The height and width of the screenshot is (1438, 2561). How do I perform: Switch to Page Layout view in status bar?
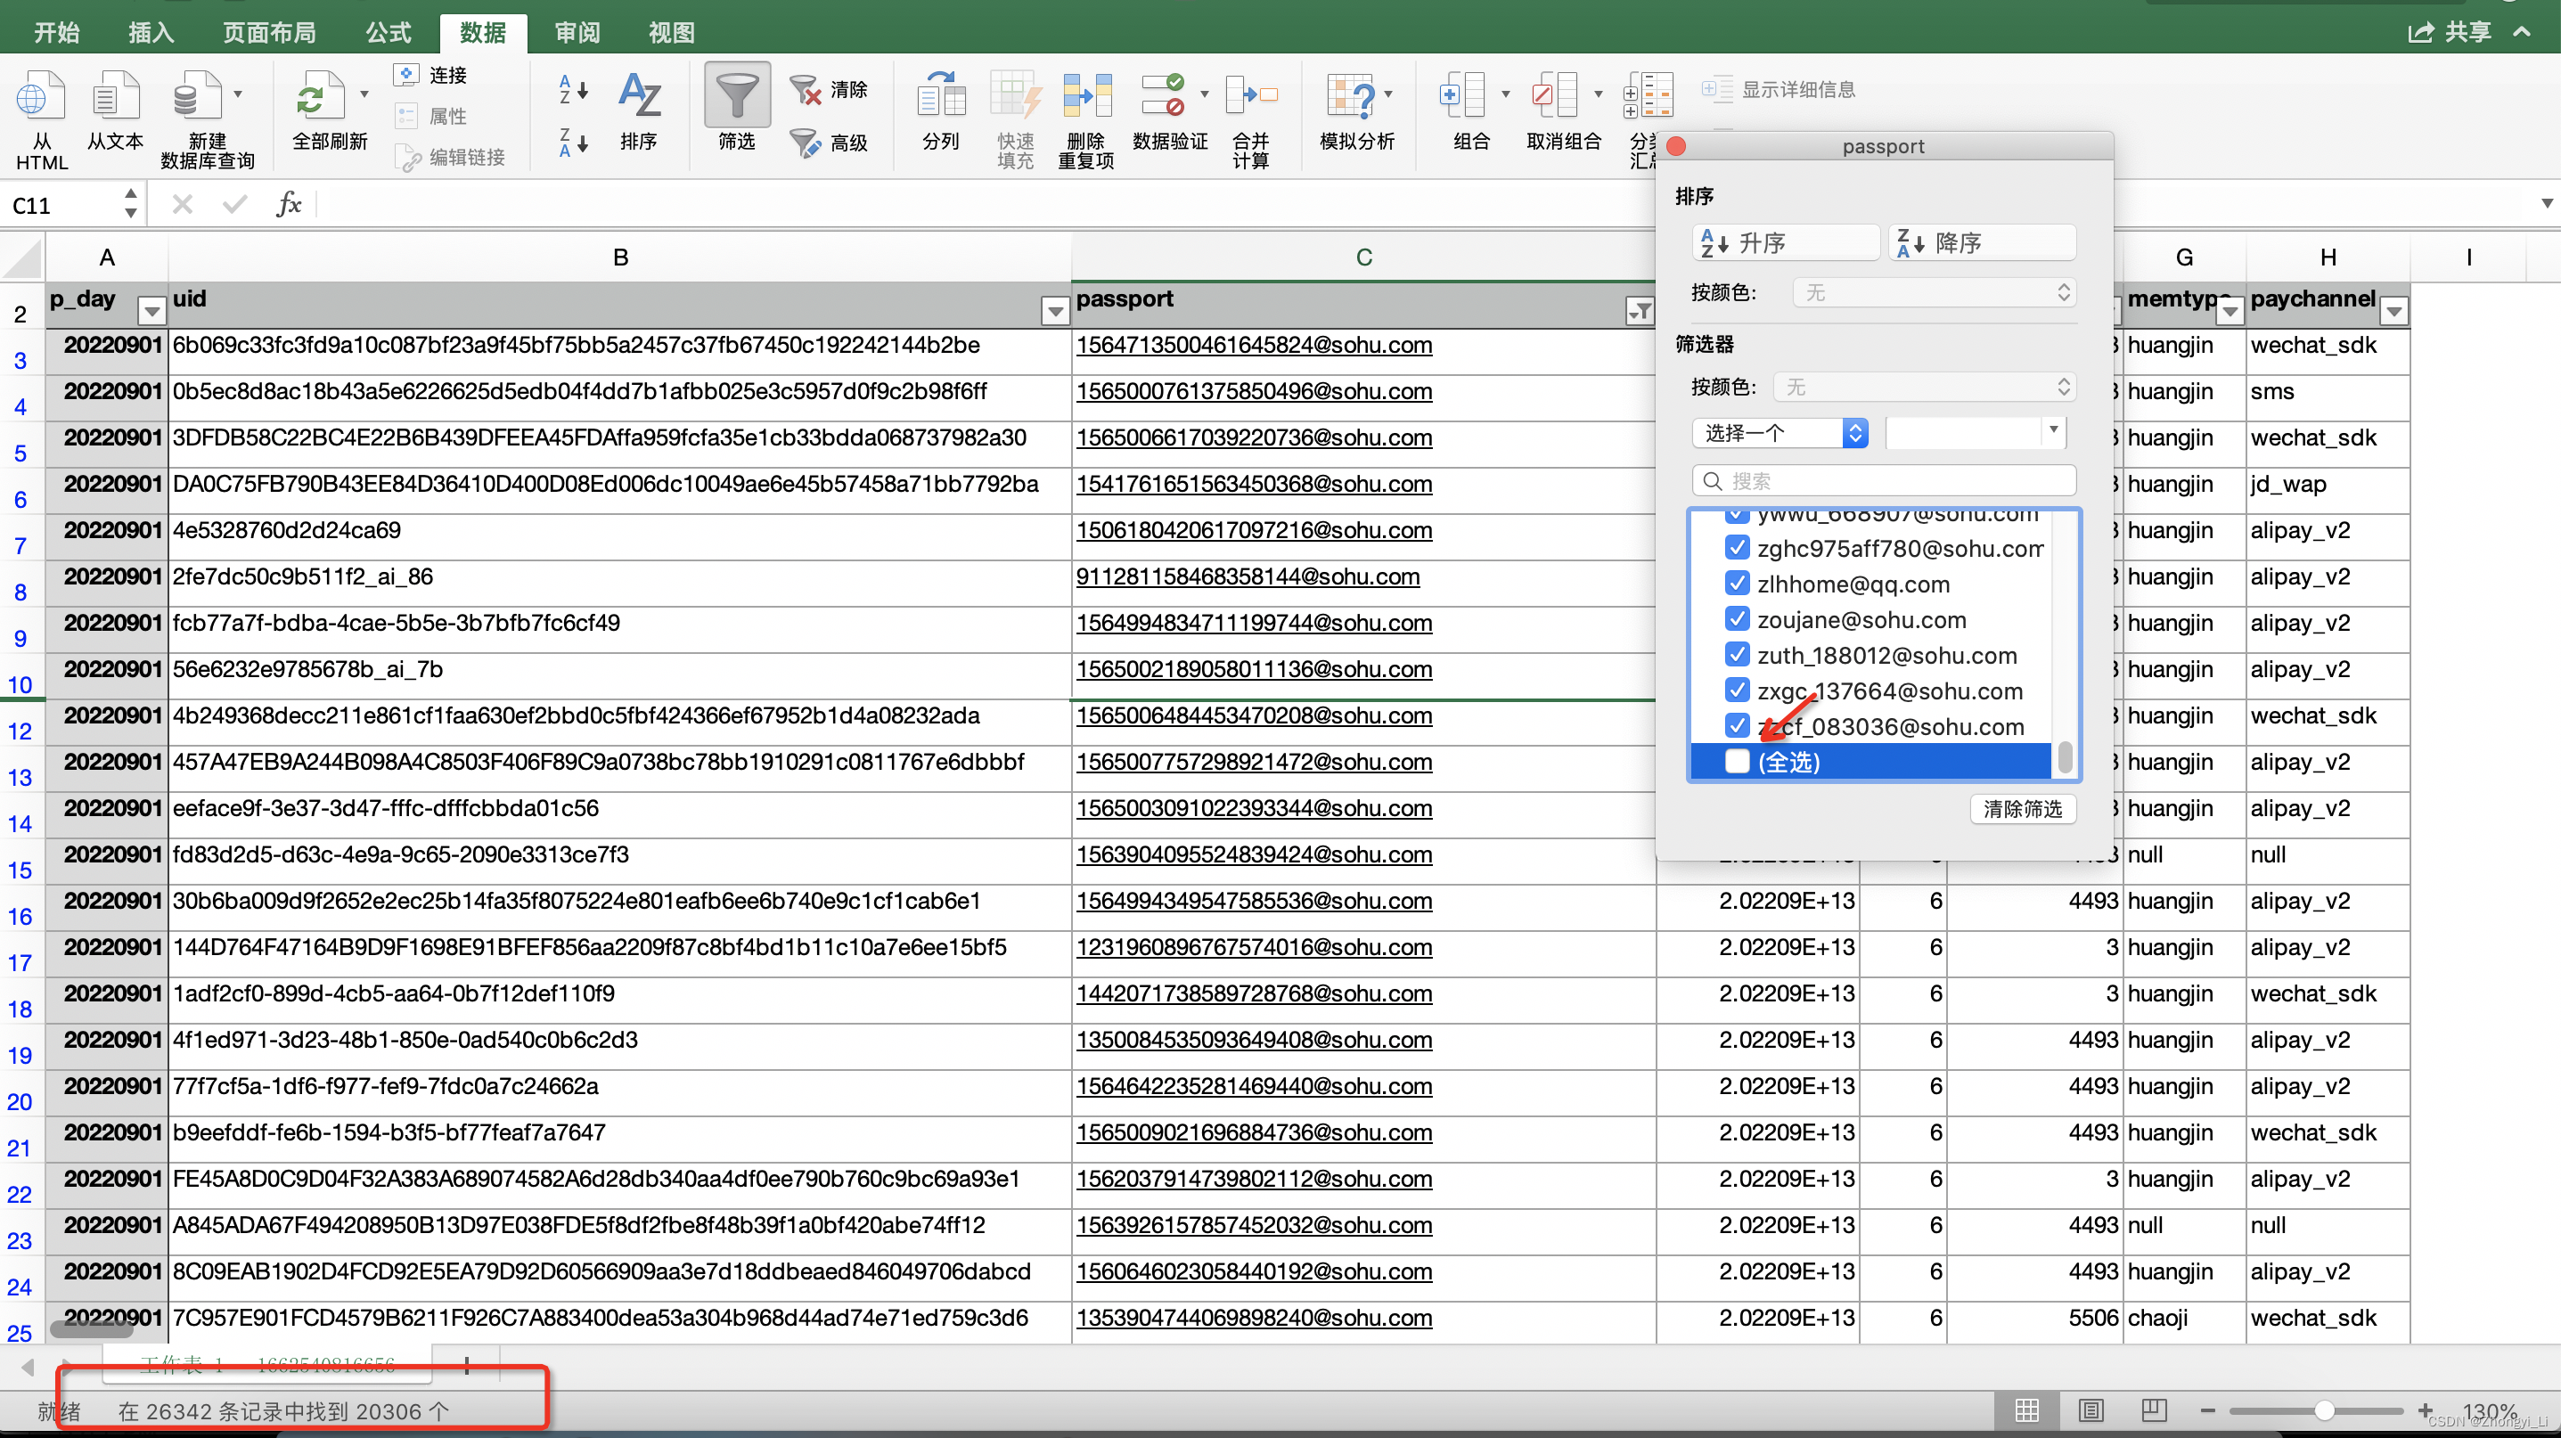coord(2091,1410)
